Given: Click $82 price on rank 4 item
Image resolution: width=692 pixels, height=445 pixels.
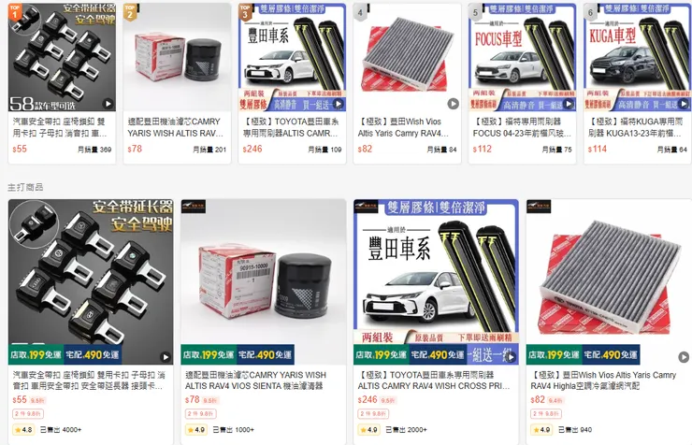Looking at the screenshot, I should coord(365,149).
